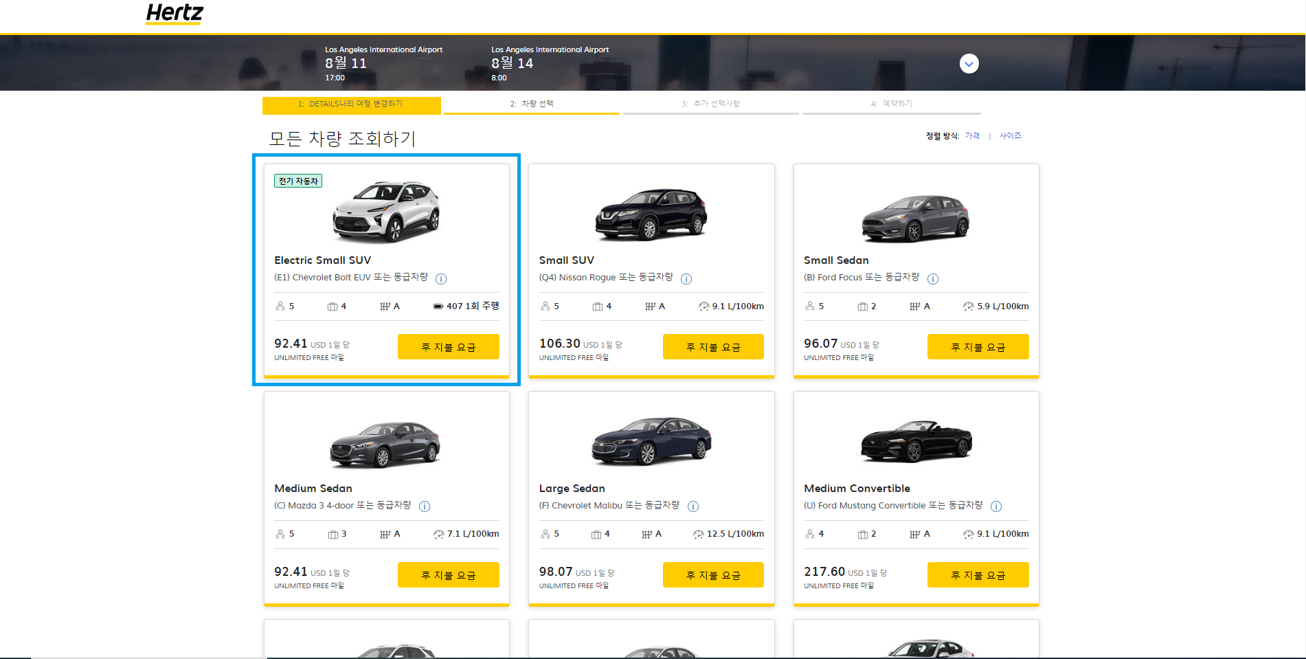Image resolution: width=1306 pixels, height=659 pixels.
Task: Click the info icon next to Mazda 3 4-door
Action: (x=425, y=506)
